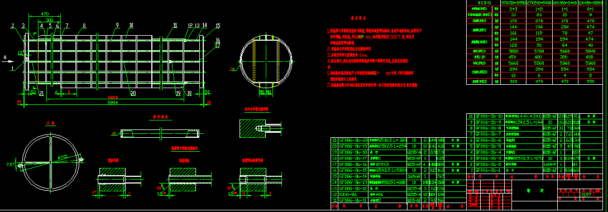The height and width of the screenshot is (212, 608).
Task: Click callout number 9 on the assembly view
Action: 117,25
